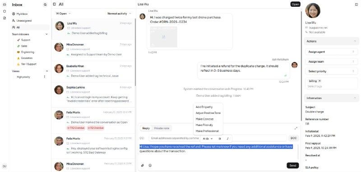This screenshot has width=361, height=172.
Task: Toggle the sidebar icon next to All heading
Action: 54,4
